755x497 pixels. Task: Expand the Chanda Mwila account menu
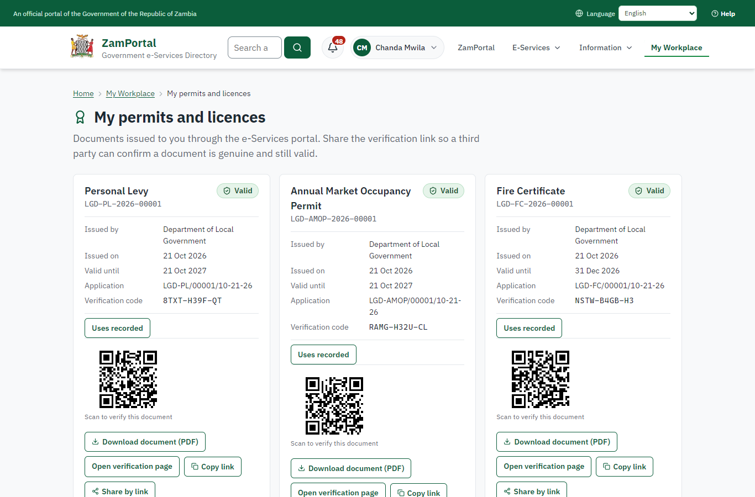(397, 47)
